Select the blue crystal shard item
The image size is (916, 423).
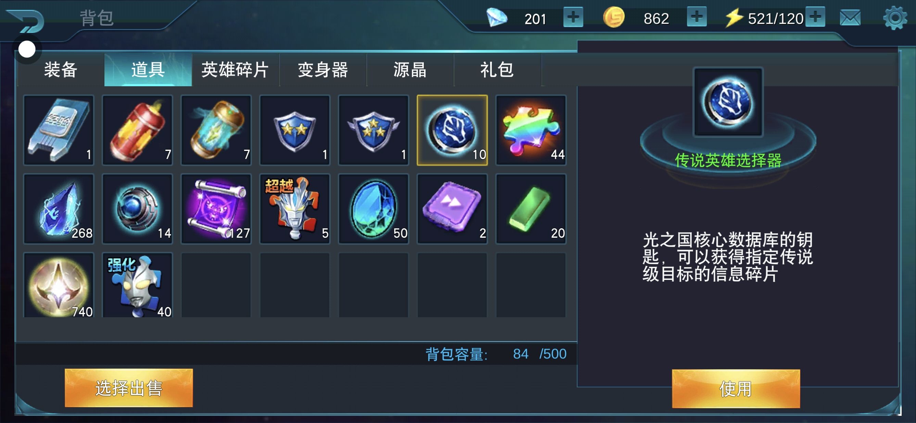59,209
